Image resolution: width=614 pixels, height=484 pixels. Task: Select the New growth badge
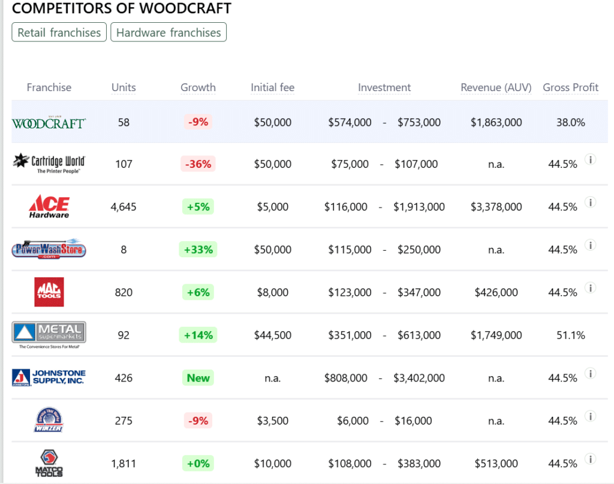pos(198,378)
